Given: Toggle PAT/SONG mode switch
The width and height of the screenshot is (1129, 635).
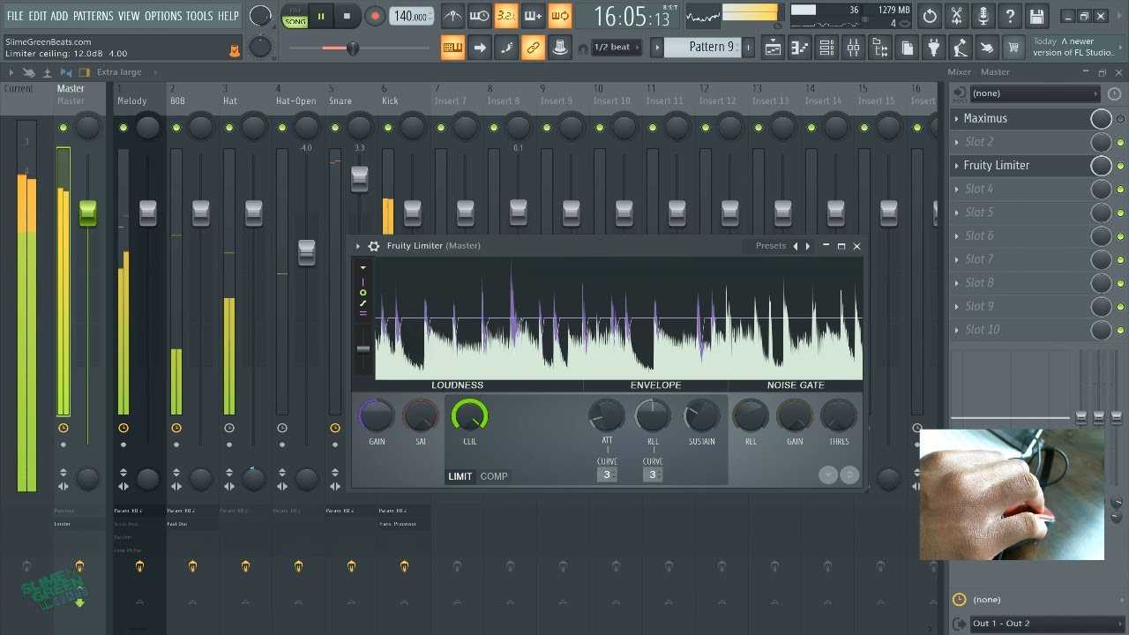Looking at the screenshot, I should (295, 16).
